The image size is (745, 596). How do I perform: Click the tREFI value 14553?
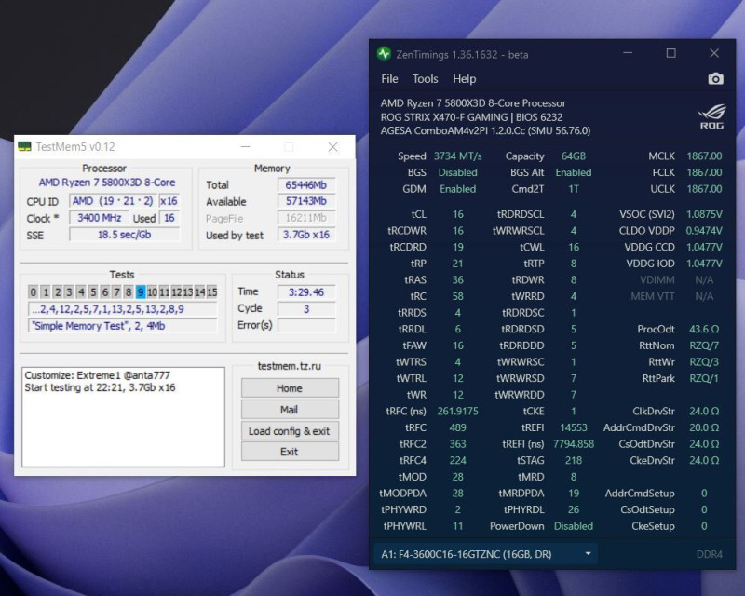[x=574, y=427]
